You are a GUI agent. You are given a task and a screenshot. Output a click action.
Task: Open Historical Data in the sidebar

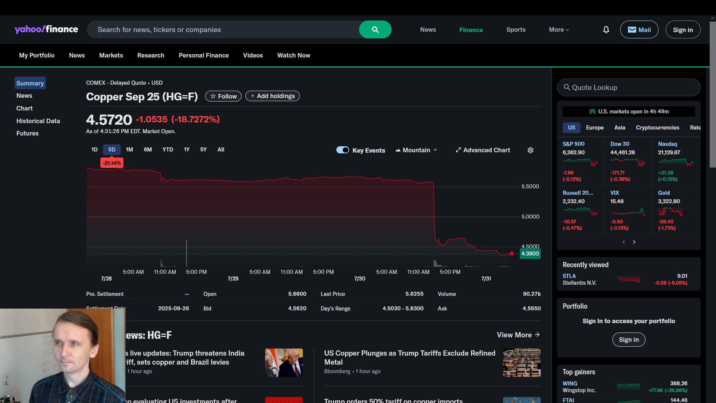point(38,121)
